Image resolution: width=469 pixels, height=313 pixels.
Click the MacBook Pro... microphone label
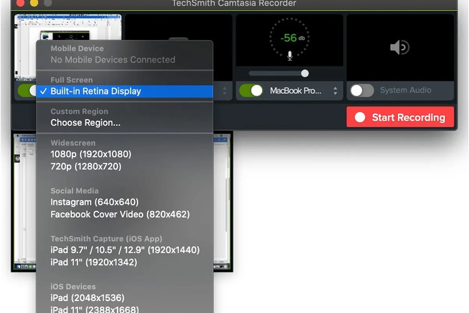(296, 90)
